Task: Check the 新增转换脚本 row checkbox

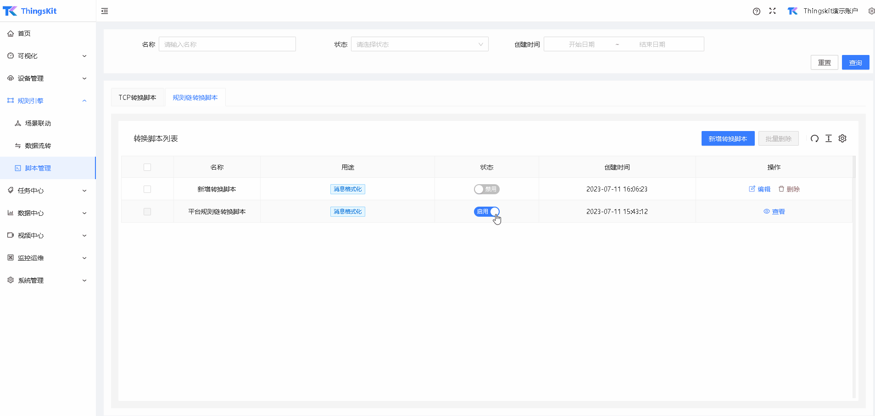Action: [x=147, y=189]
